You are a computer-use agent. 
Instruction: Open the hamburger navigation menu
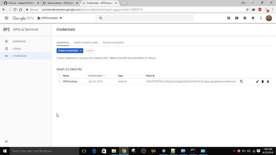[x=6, y=18]
